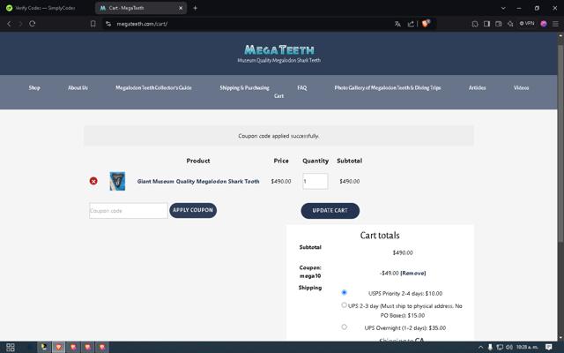This screenshot has height=353, width=564.
Task: Click the bookmark icon beside address bar
Action: click(x=93, y=24)
